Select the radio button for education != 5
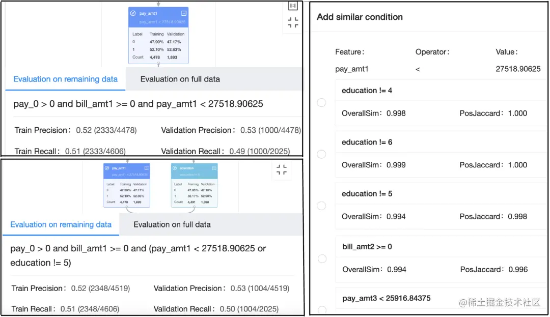This screenshot has width=550, height=317. point(321,206)
